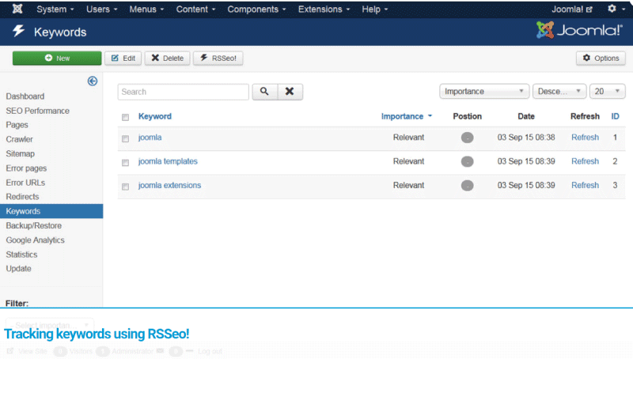Click the Joomla! brand logo in header

pyautogui.click(x=579, y=30)
